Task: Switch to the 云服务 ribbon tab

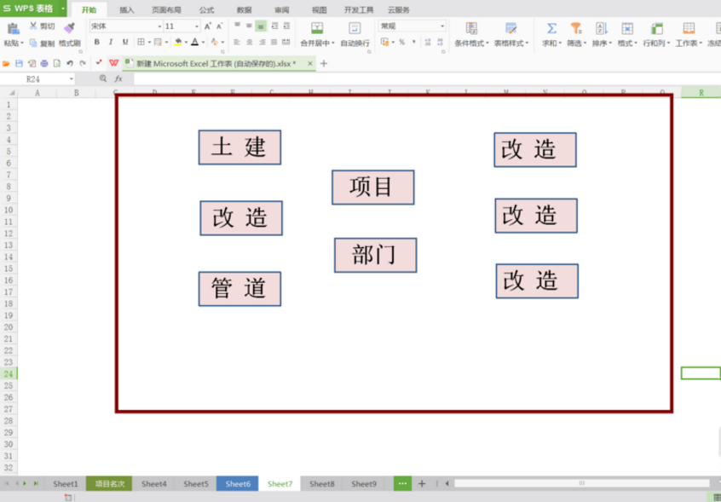Action: [399, 10]
